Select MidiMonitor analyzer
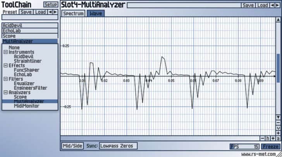The height and width of the screenshot is (157, 282). tap(26, 106)
